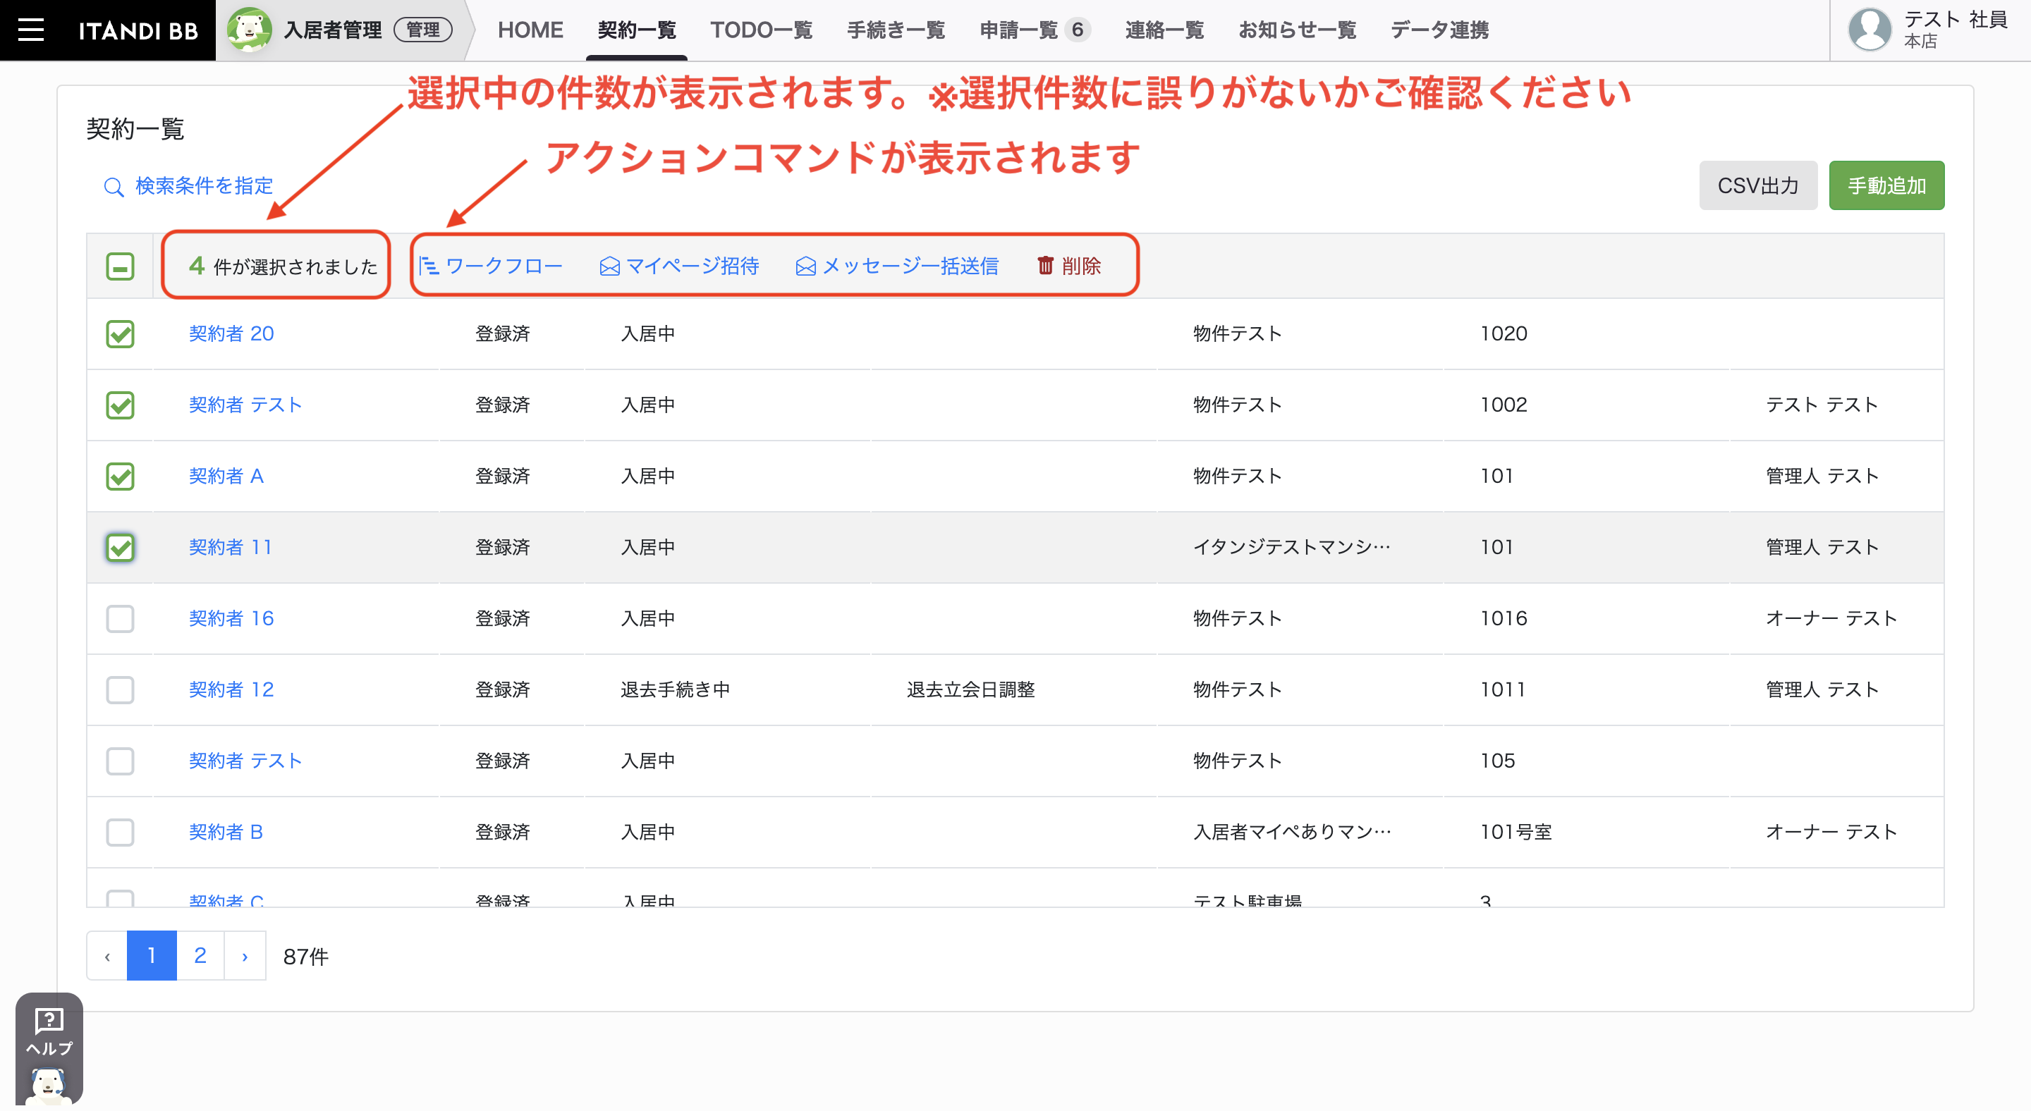Viewport: 2031px width, 1111px height.
Task: Click the bulk message envelope icon
Action: [806, 266]
